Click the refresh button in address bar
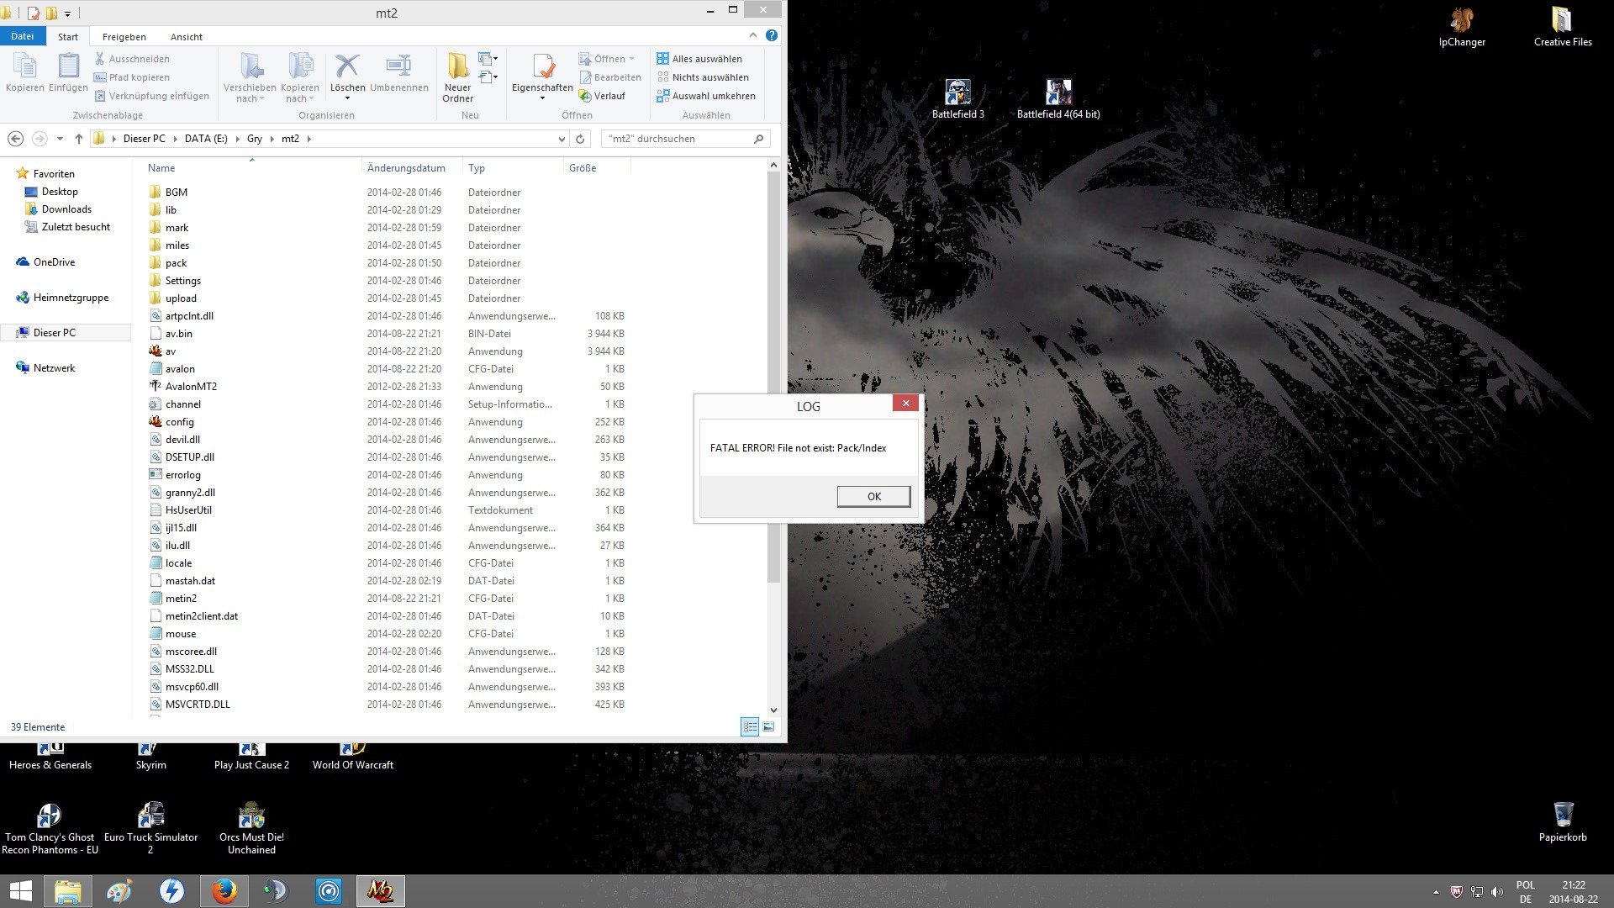 point(580,139)
